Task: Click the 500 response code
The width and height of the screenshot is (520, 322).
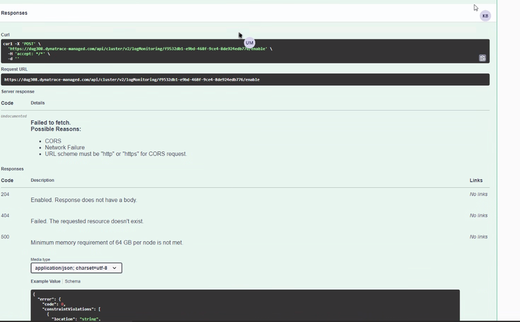Action: coord(5,237)
